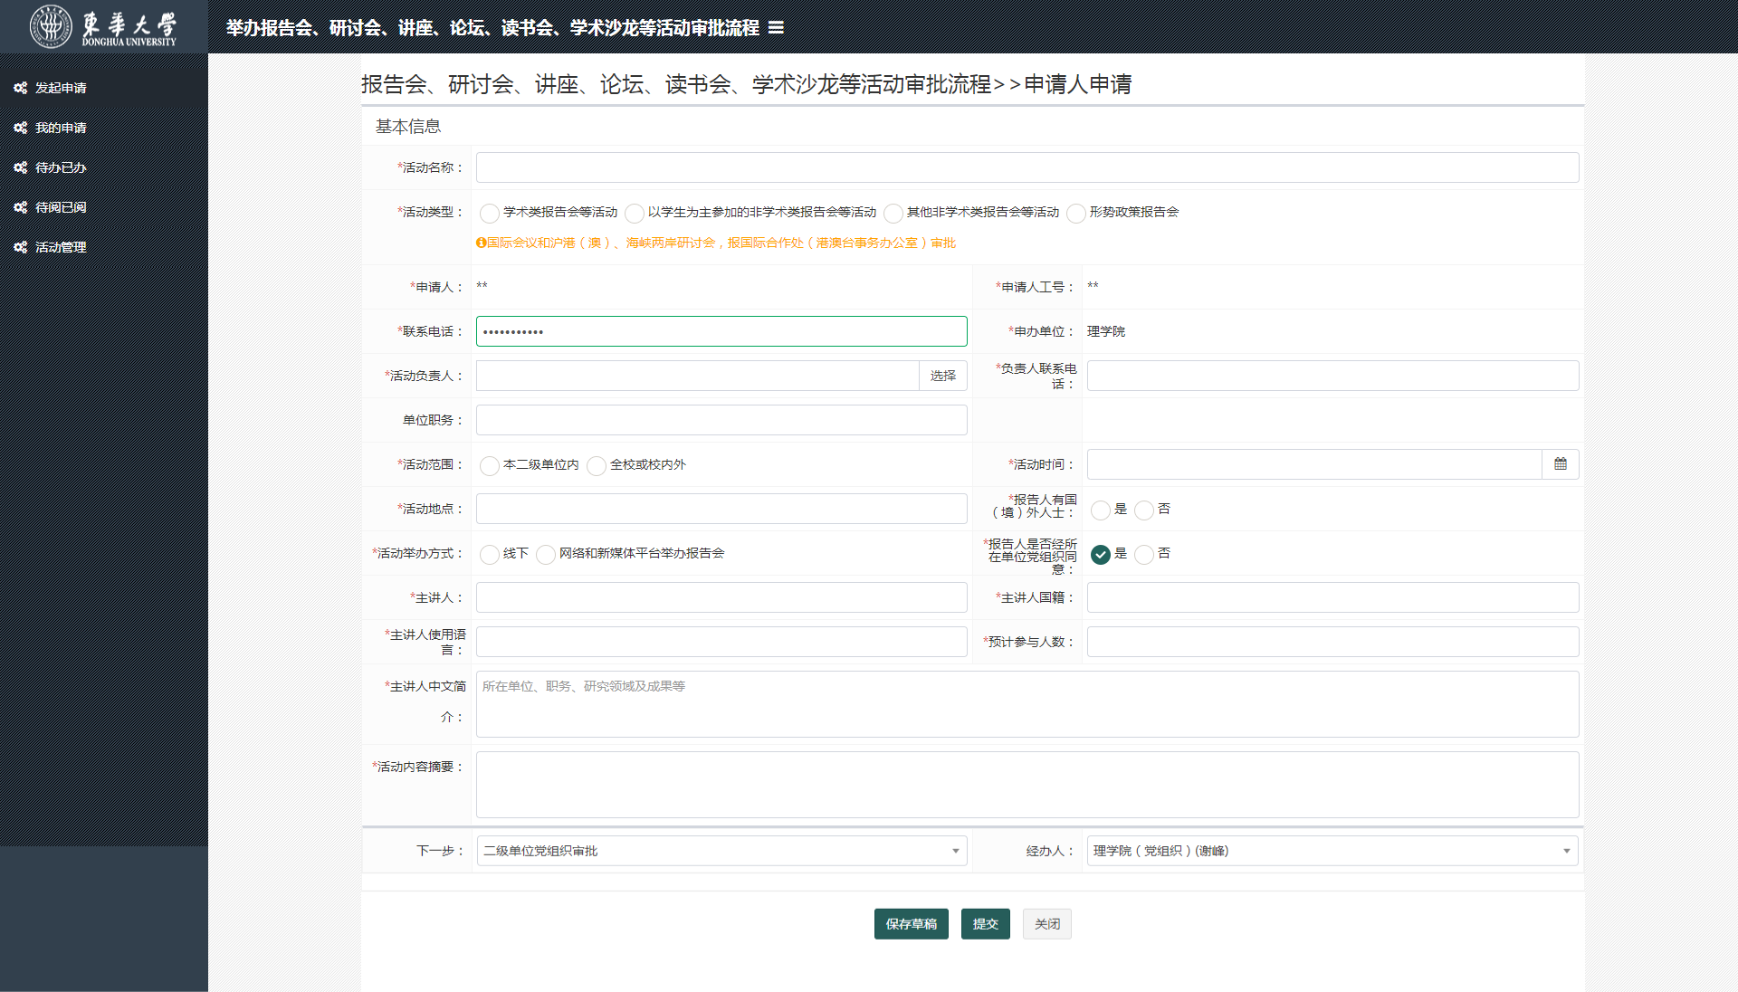Click the 保存草稿 button
This screenshot has height=992, width=1738.
pyautogui.click(x=911, y=924)
